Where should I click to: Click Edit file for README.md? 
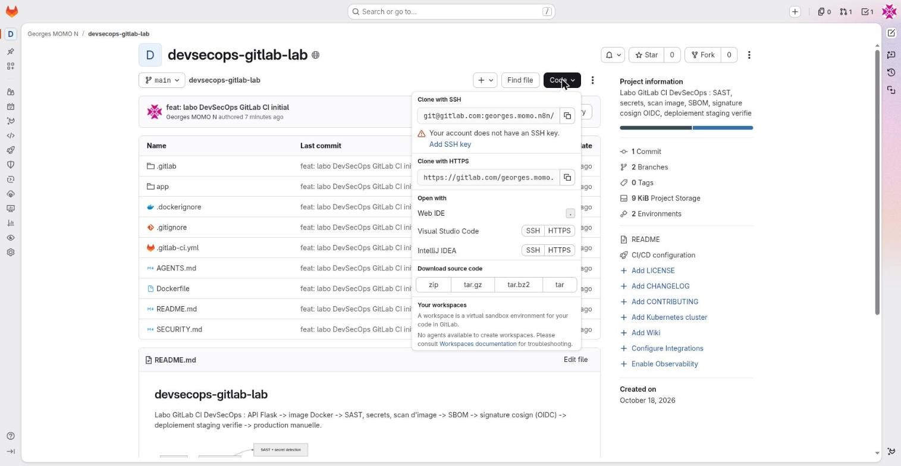575,360
